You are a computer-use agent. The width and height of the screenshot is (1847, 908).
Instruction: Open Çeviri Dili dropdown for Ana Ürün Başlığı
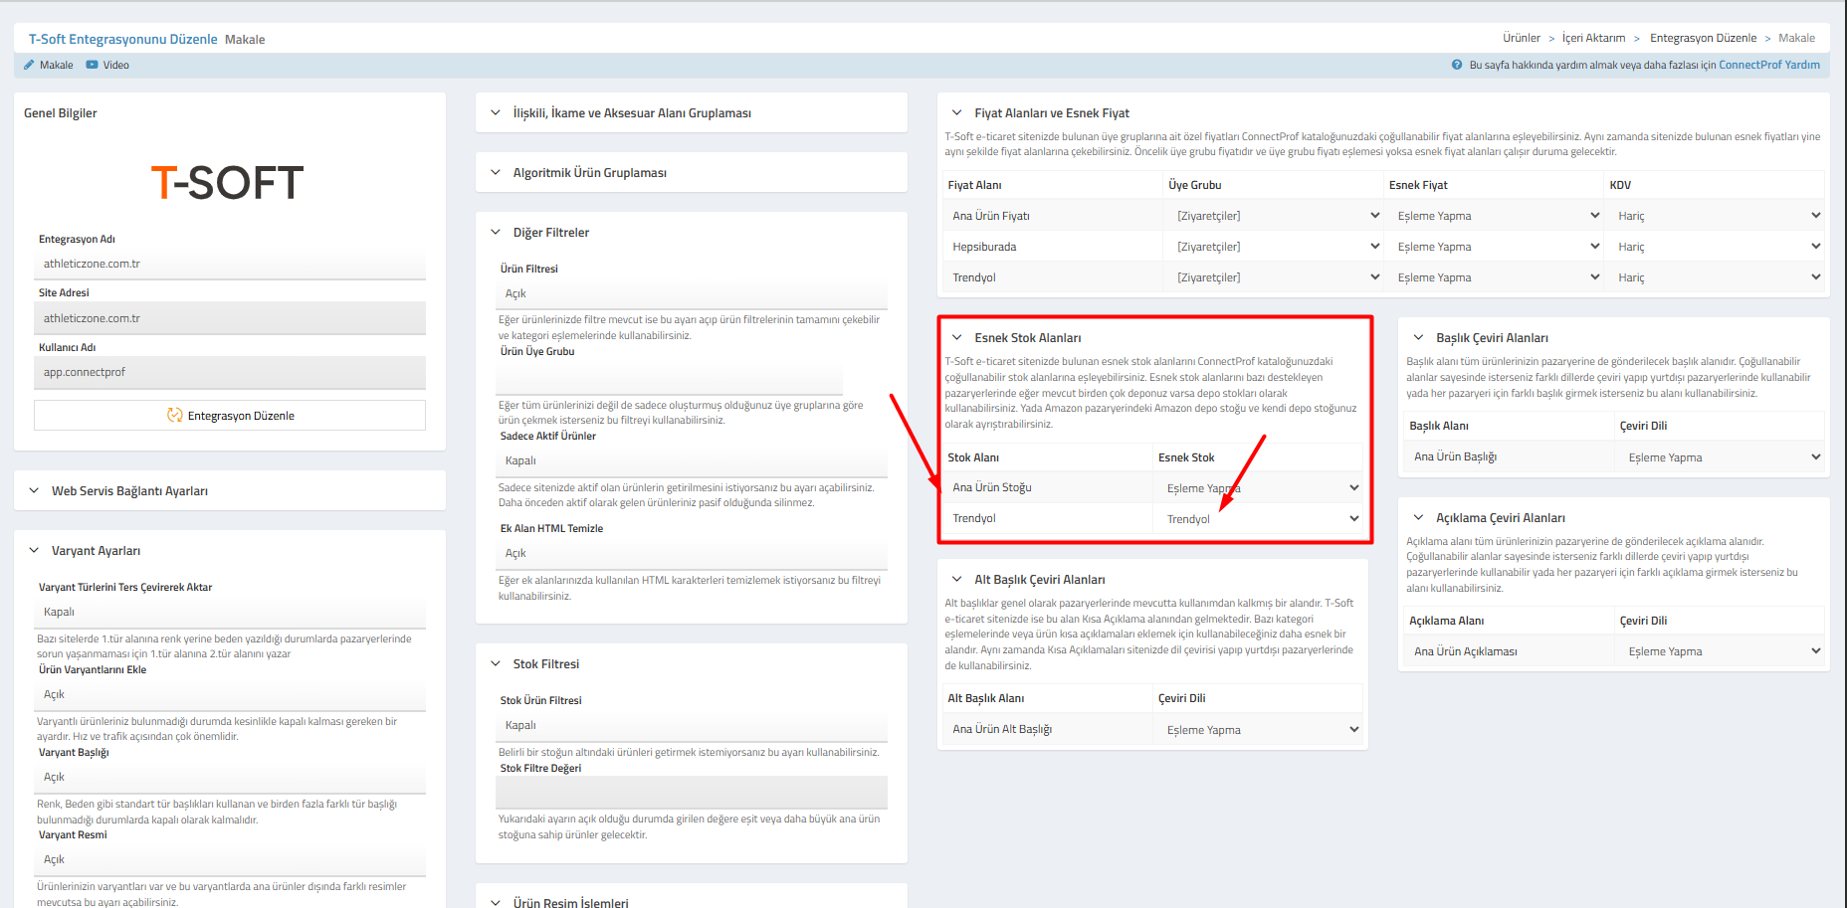pyautogui.click(x=1721, y=457)
